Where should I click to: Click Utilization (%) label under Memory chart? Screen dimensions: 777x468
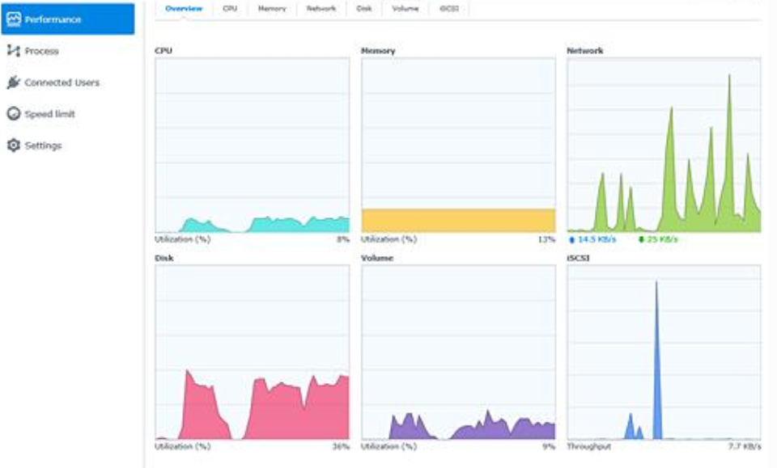[x=389, y=239]
